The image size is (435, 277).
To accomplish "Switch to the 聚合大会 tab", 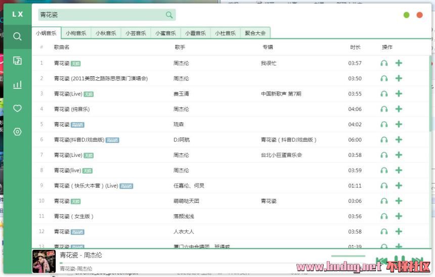I will pyautogui.click(x=255, y=33).
